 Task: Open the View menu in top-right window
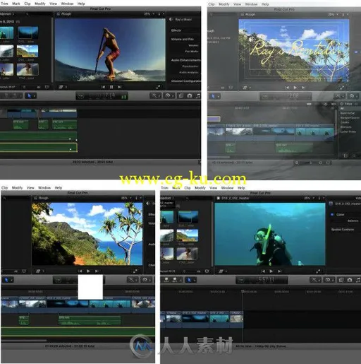[237, 4]
